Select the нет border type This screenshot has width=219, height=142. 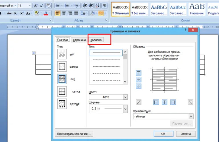(x=62, y=54)
